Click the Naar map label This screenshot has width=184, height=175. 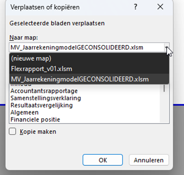tap(24, 37)
